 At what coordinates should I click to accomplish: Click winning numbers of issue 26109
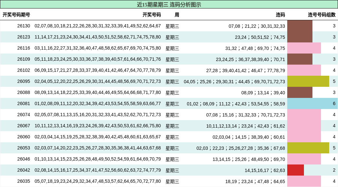(x=98, y=59)
